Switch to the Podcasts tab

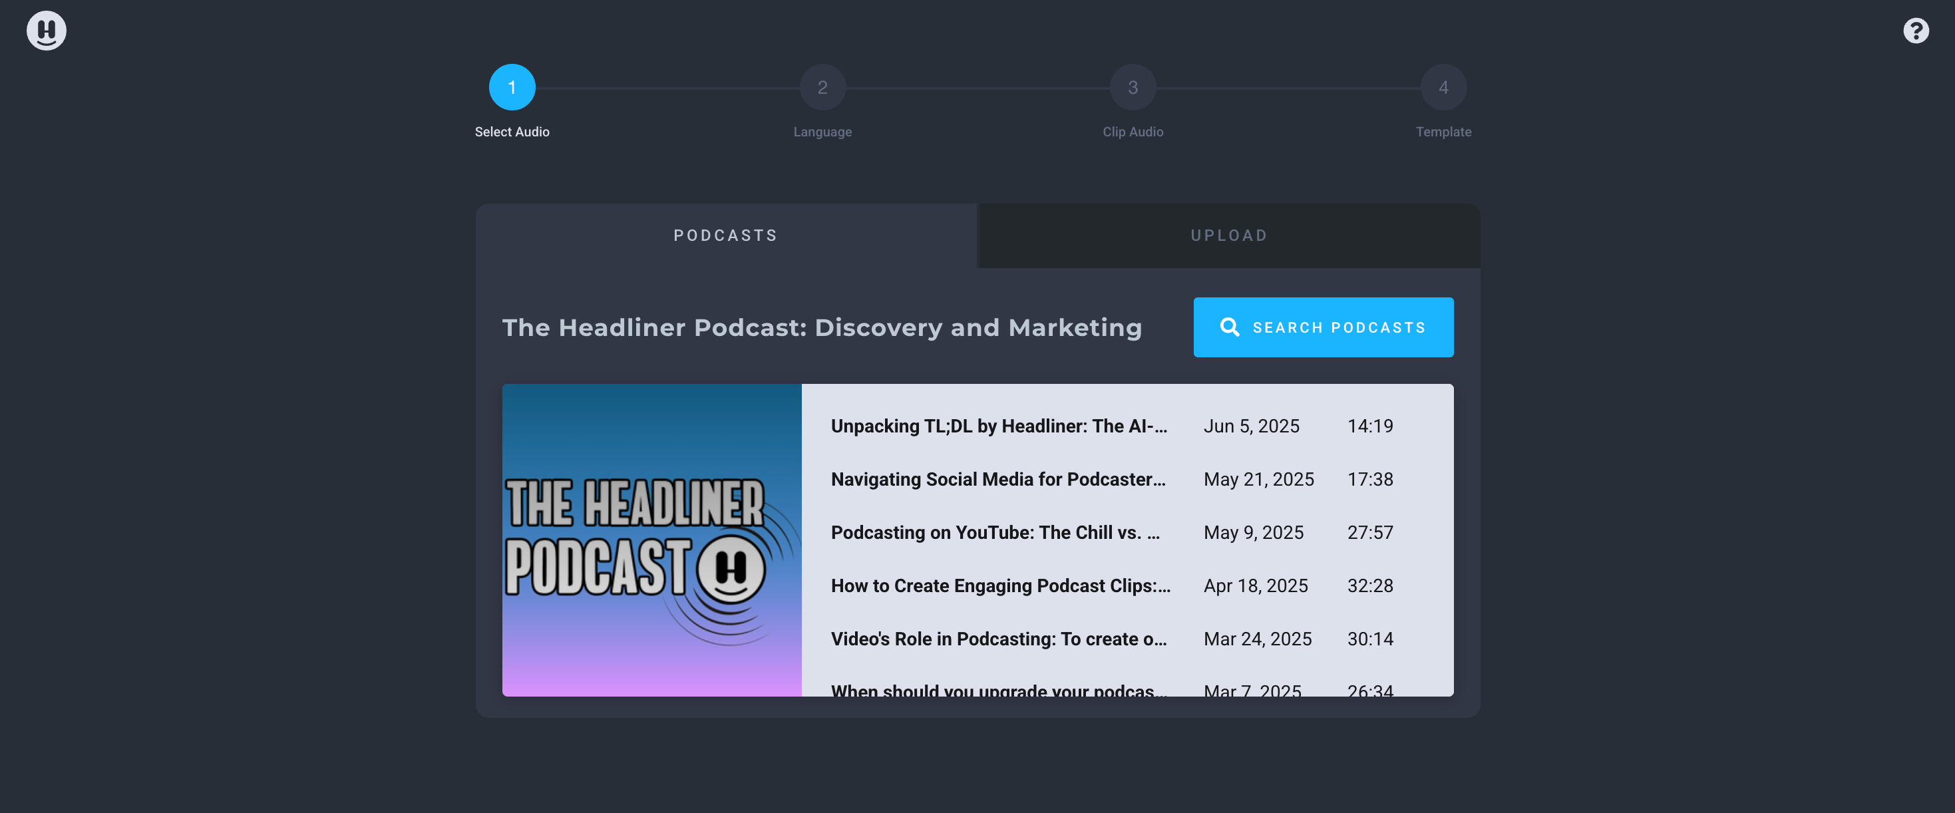[725, 236]
